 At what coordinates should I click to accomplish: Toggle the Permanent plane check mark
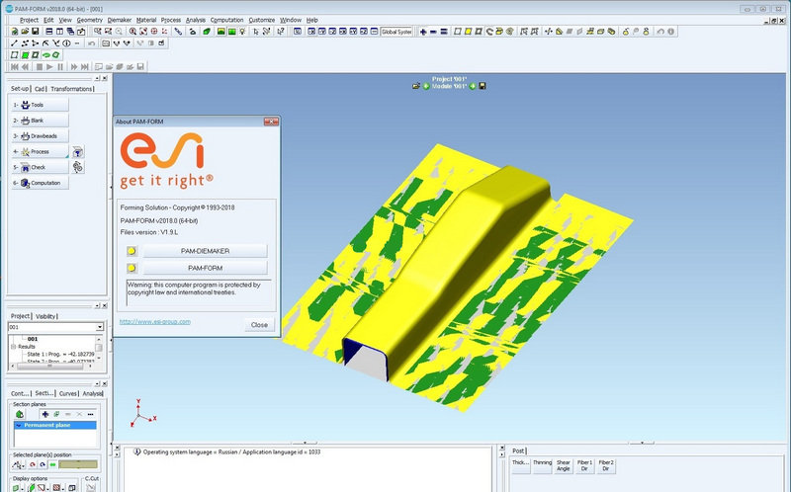tap(18, 425)
